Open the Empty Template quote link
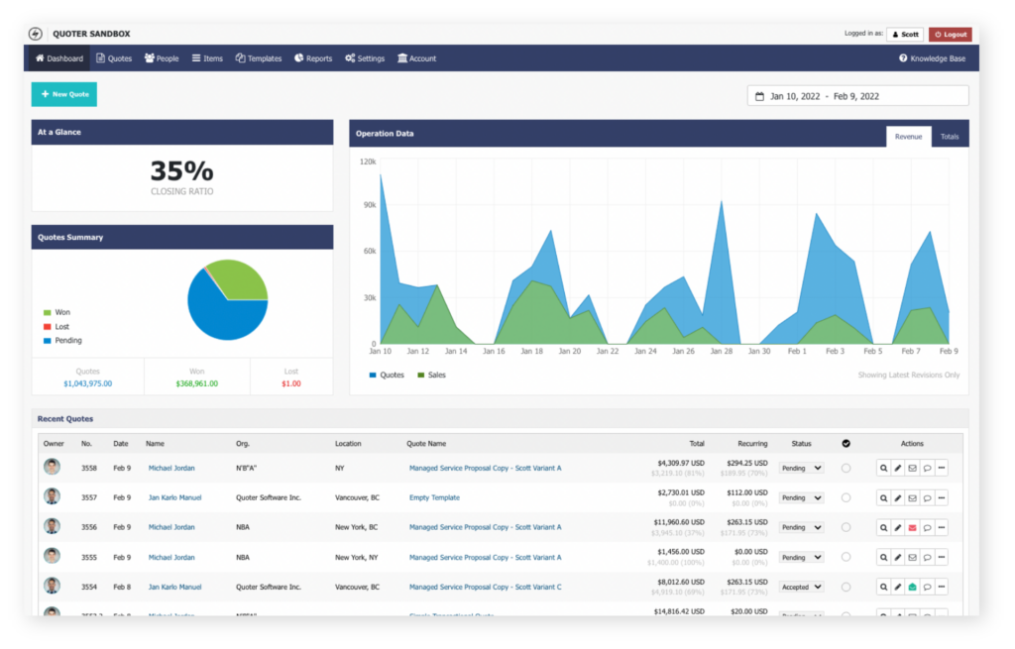Image resolution: width=1015 pixels, height=649 pixels. pos(433,497)
